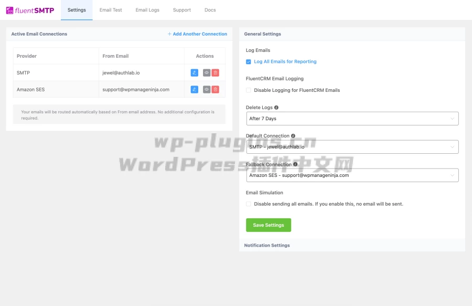Image resolution: width=472 pixels, height=306 pixels.
Task: Click the Save Settings button
Action: 269,225
